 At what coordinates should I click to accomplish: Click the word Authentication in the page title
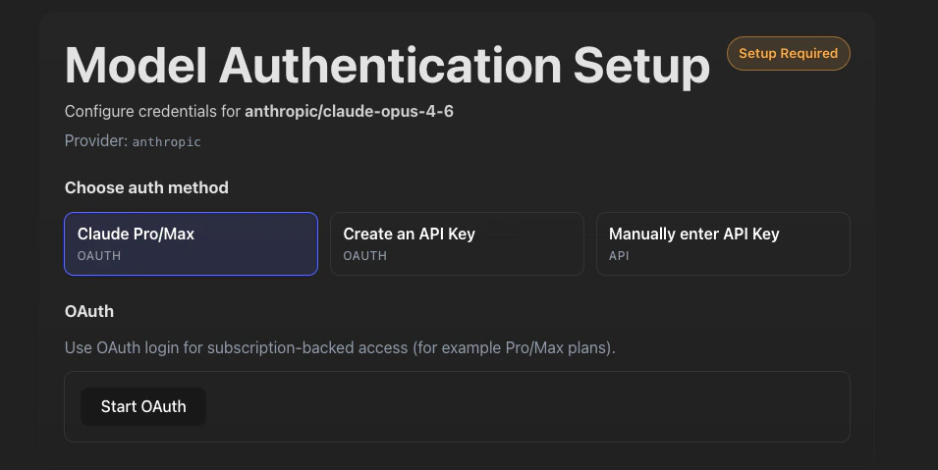point(390,66)
